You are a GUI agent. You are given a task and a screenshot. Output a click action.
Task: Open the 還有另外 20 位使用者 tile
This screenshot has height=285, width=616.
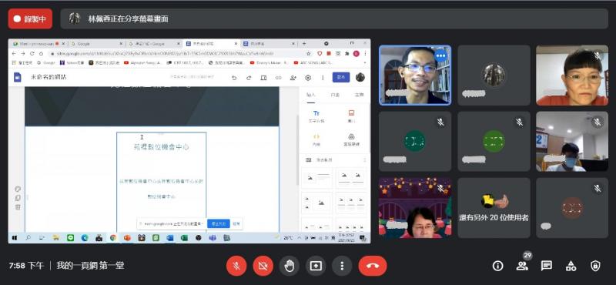[494, 207]
